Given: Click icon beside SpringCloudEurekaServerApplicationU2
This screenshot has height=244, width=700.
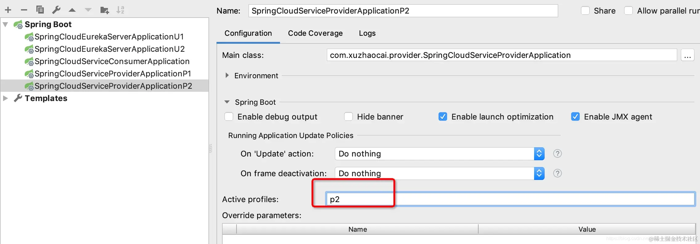Looking at the screenshot, I should click(x=29, y=49).
